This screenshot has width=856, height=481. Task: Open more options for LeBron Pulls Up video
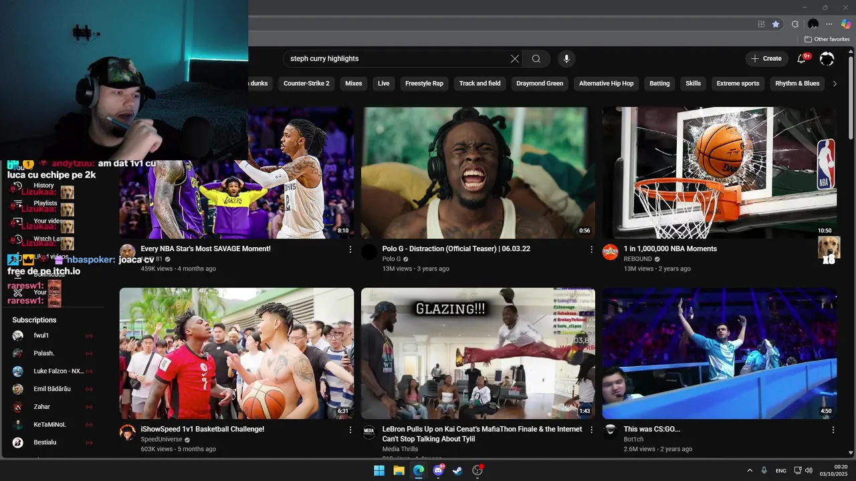[x=591, y=430]
